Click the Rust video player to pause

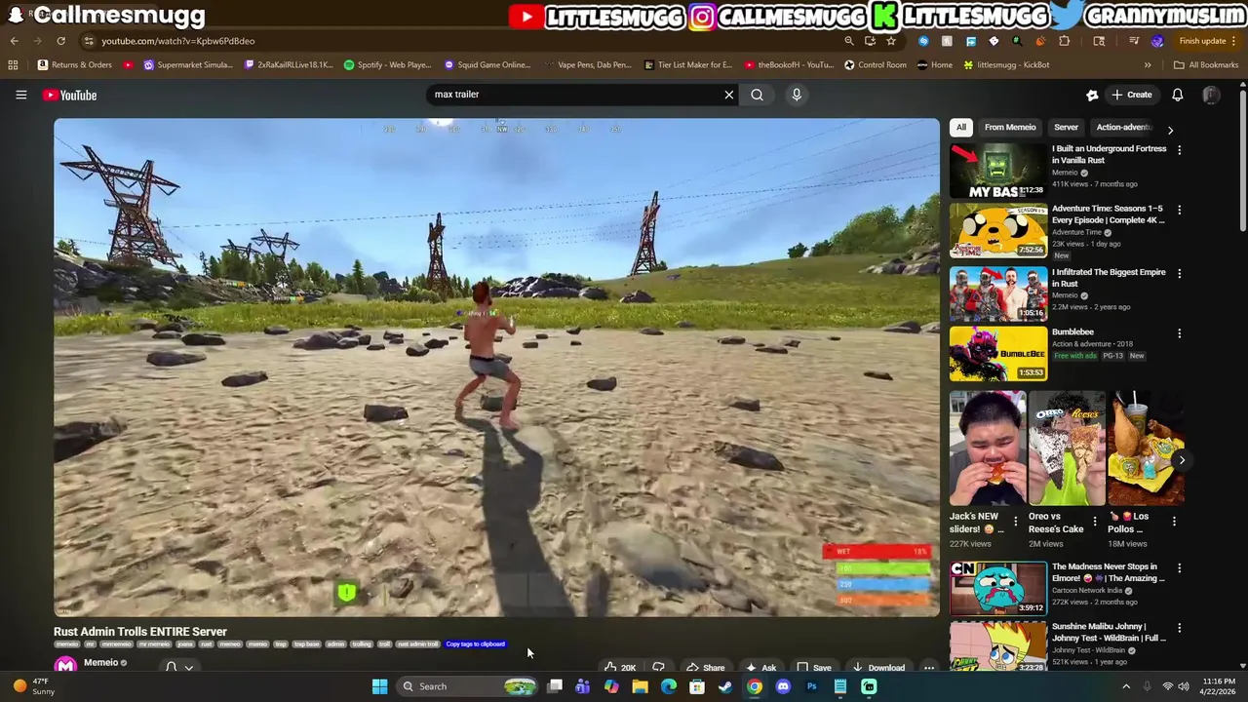pyautogui.click(x=496, y=368)
